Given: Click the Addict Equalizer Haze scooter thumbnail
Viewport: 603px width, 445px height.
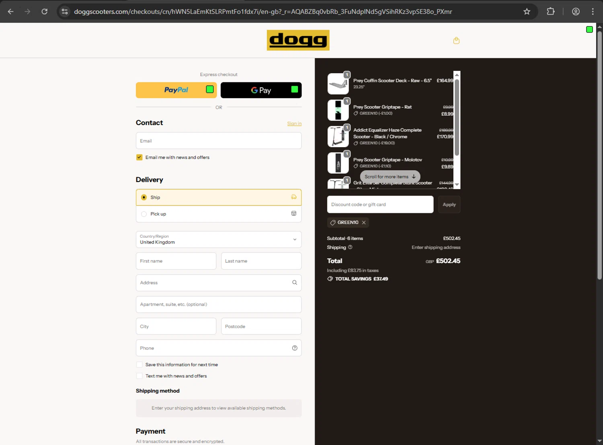Looking at the screenshot, I should 338,136.
